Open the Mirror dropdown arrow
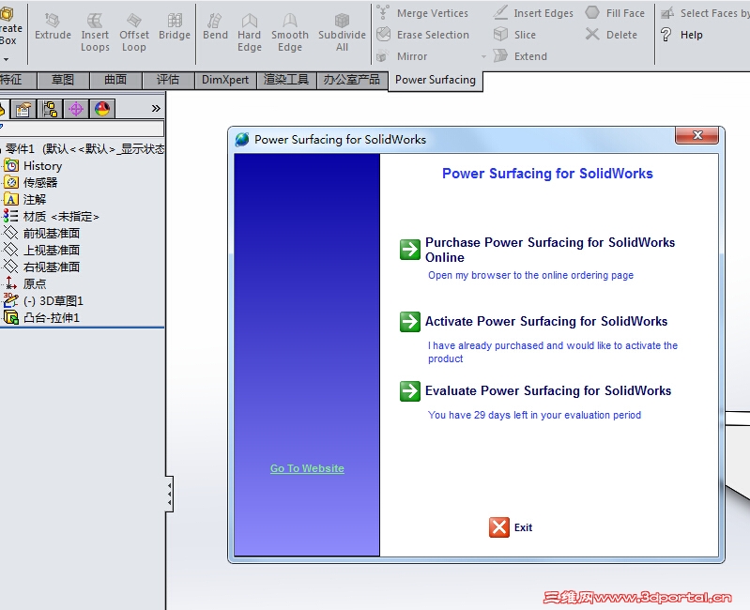 pos(483,57)
